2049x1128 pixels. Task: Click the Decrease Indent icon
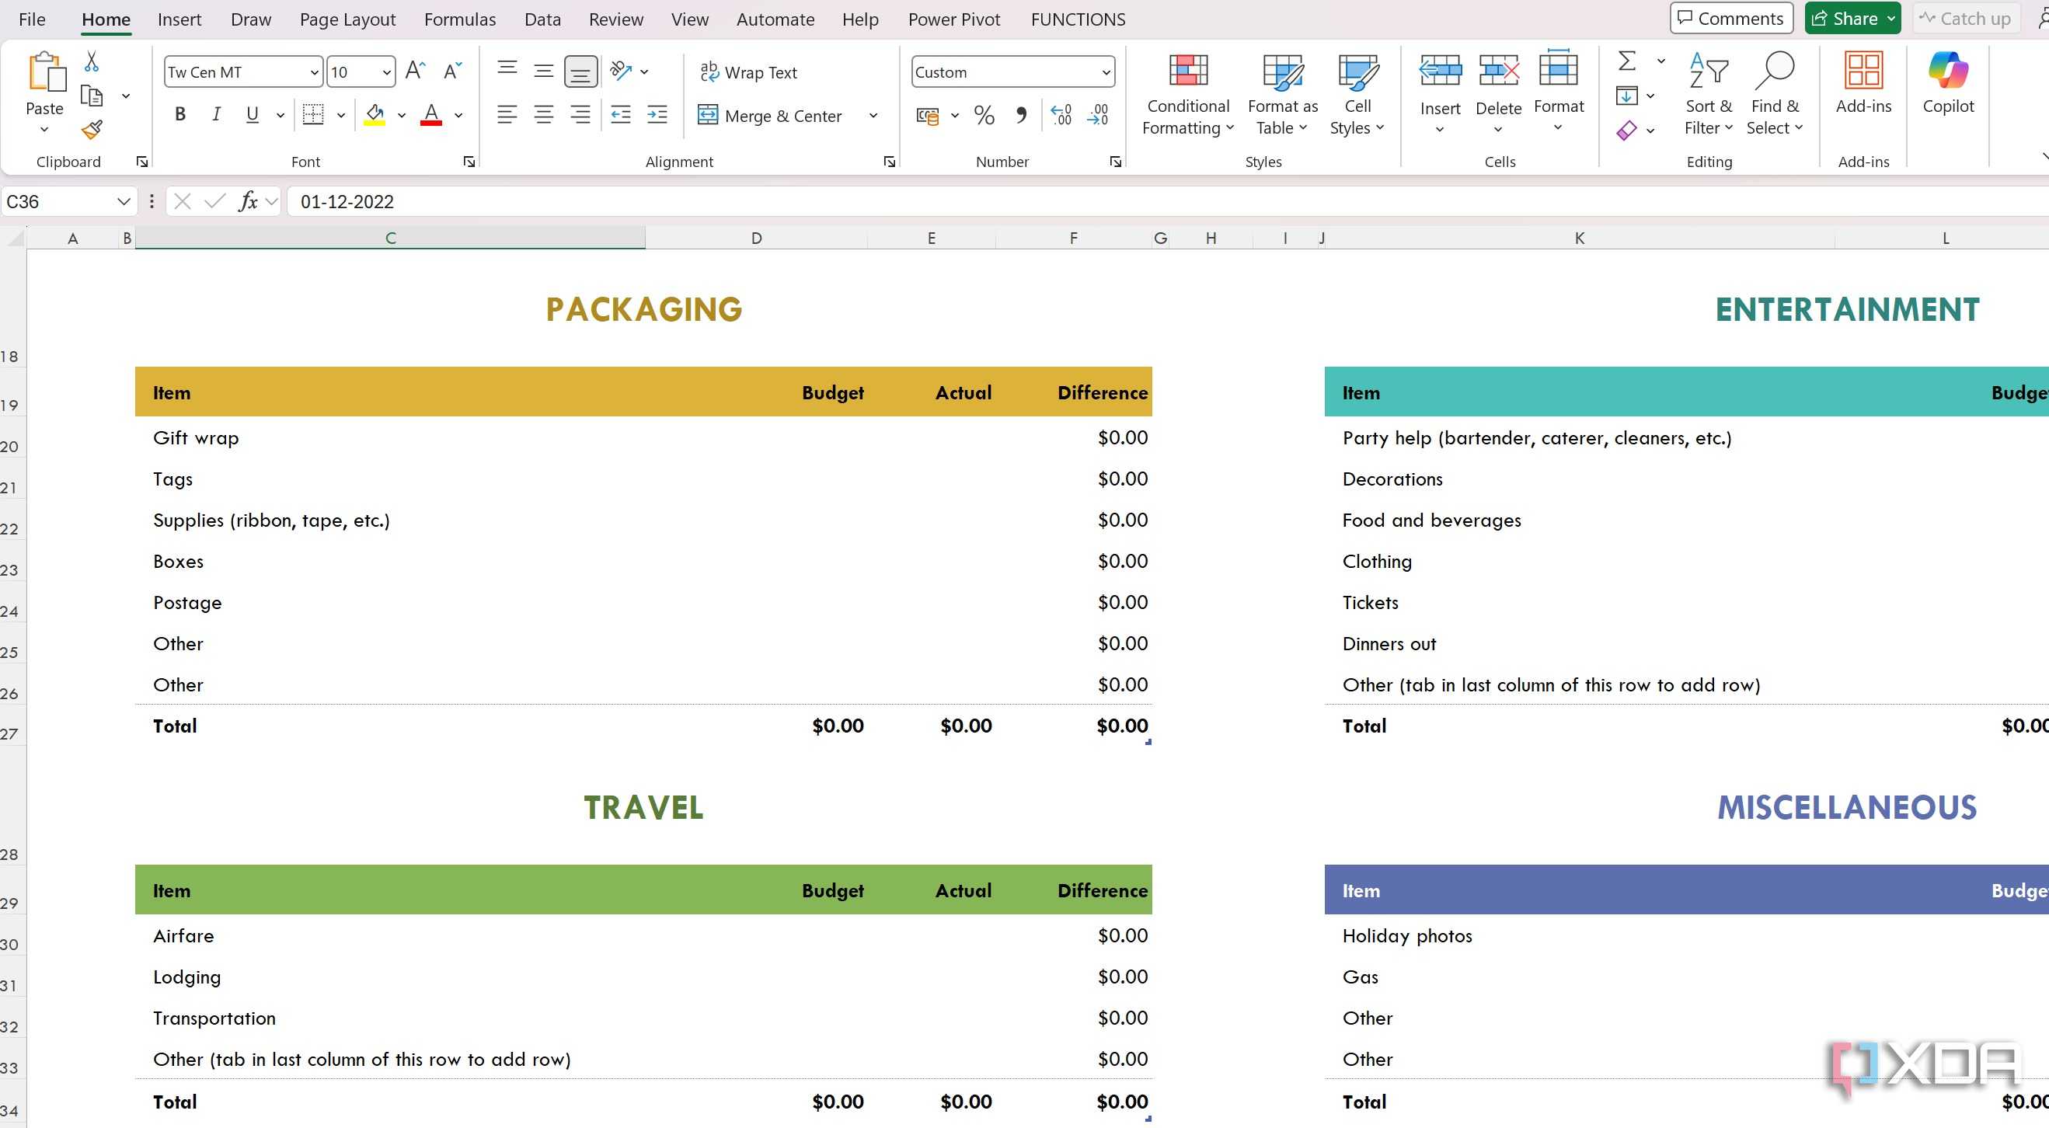click(x=620, y=115)
